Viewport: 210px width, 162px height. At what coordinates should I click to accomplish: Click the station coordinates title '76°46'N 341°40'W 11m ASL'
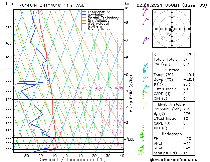52,5
